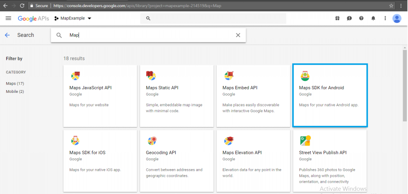Click the Geocoding API icon
This screenshot has width=408, height=194.
(152, 141)
